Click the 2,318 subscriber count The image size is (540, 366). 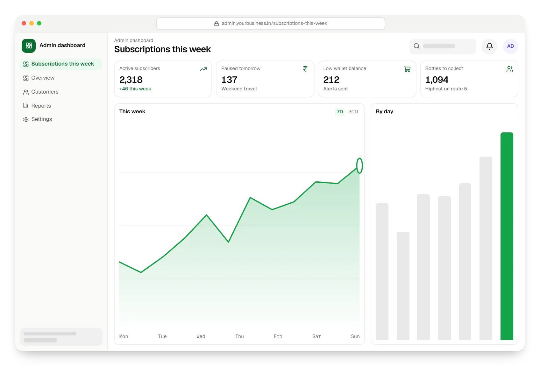[x=131, y=80]
